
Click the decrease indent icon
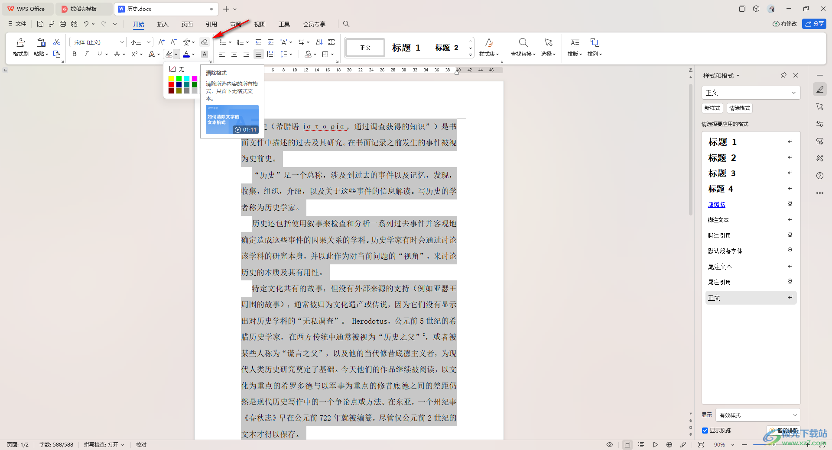click(258, 42)
